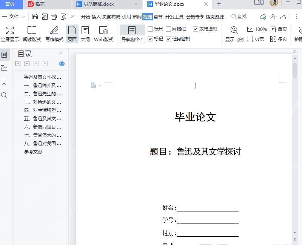Close the 目录 navigation panel

(x=61, y=54)
